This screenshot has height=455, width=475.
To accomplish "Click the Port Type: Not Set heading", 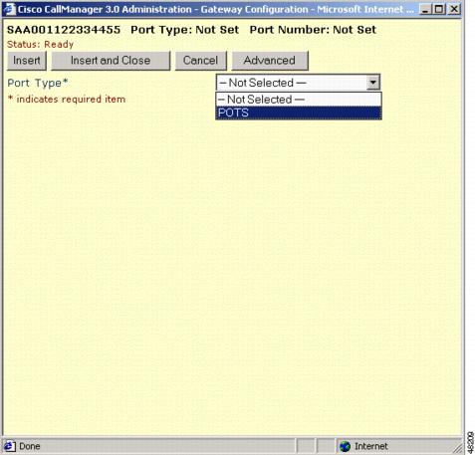I will pos(184,30).
